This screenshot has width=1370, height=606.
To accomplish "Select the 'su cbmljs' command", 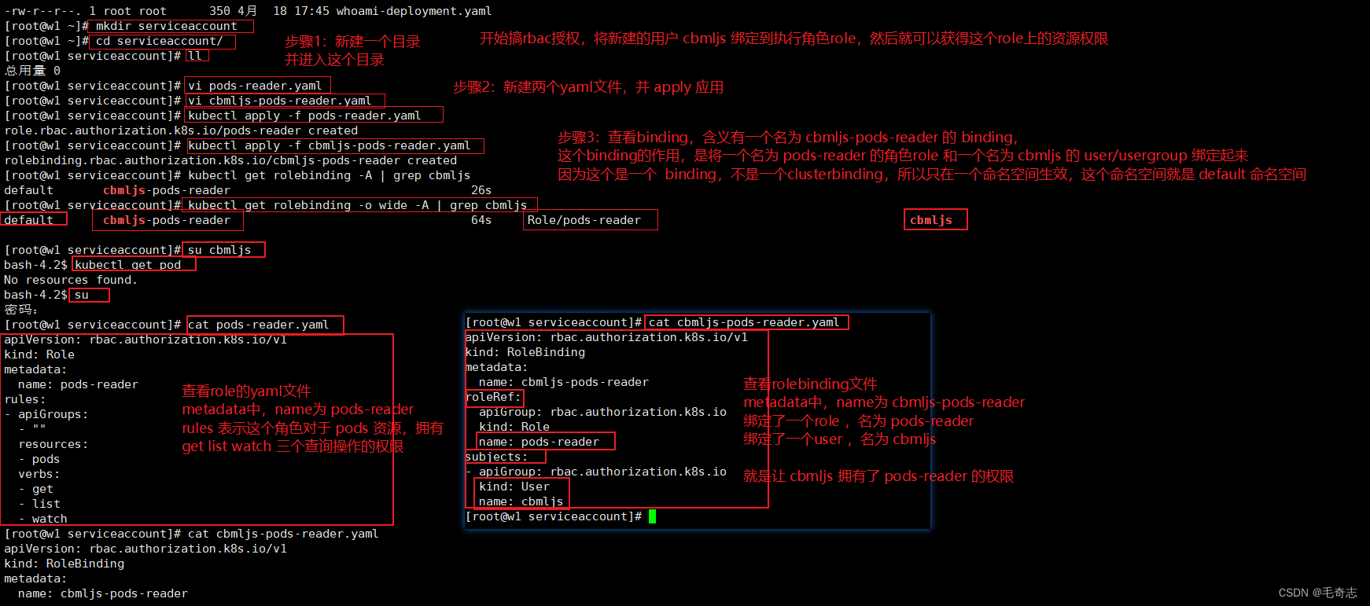I will pos(219,250).
